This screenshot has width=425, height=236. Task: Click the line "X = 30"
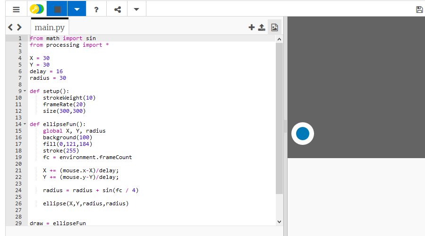[40, 58]
